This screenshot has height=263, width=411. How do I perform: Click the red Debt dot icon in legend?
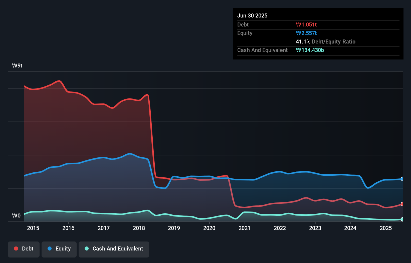pyautogui.click(x=16, y=248)
